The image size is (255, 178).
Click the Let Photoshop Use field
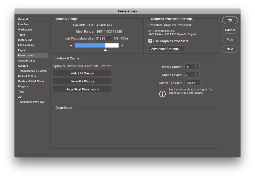[104, 38]
